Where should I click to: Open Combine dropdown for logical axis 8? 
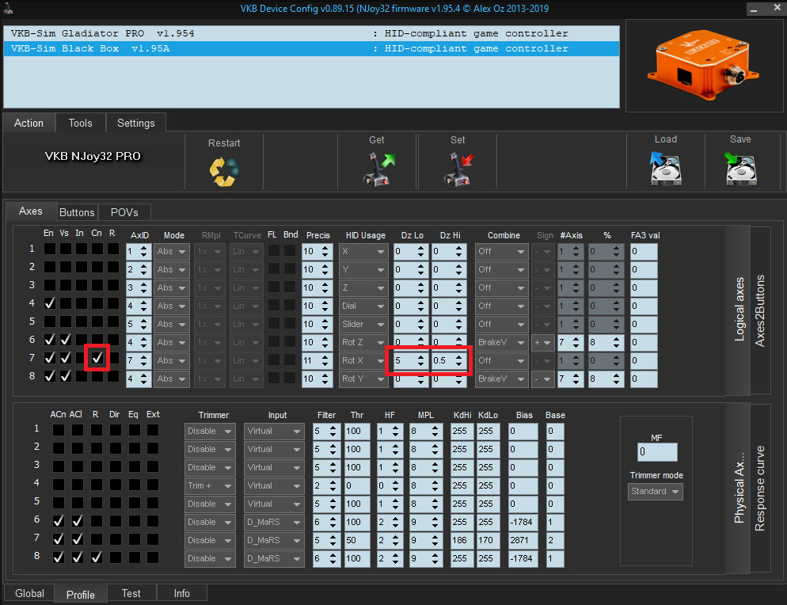pos(501,379)
